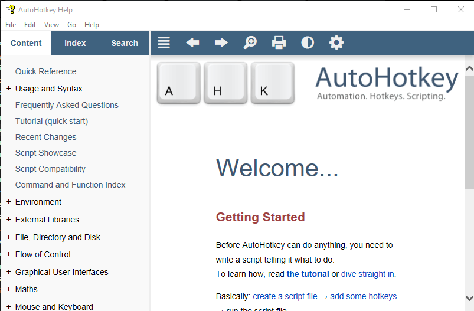
Task: Select the Flow of Control label
Action: coord(43,254)
